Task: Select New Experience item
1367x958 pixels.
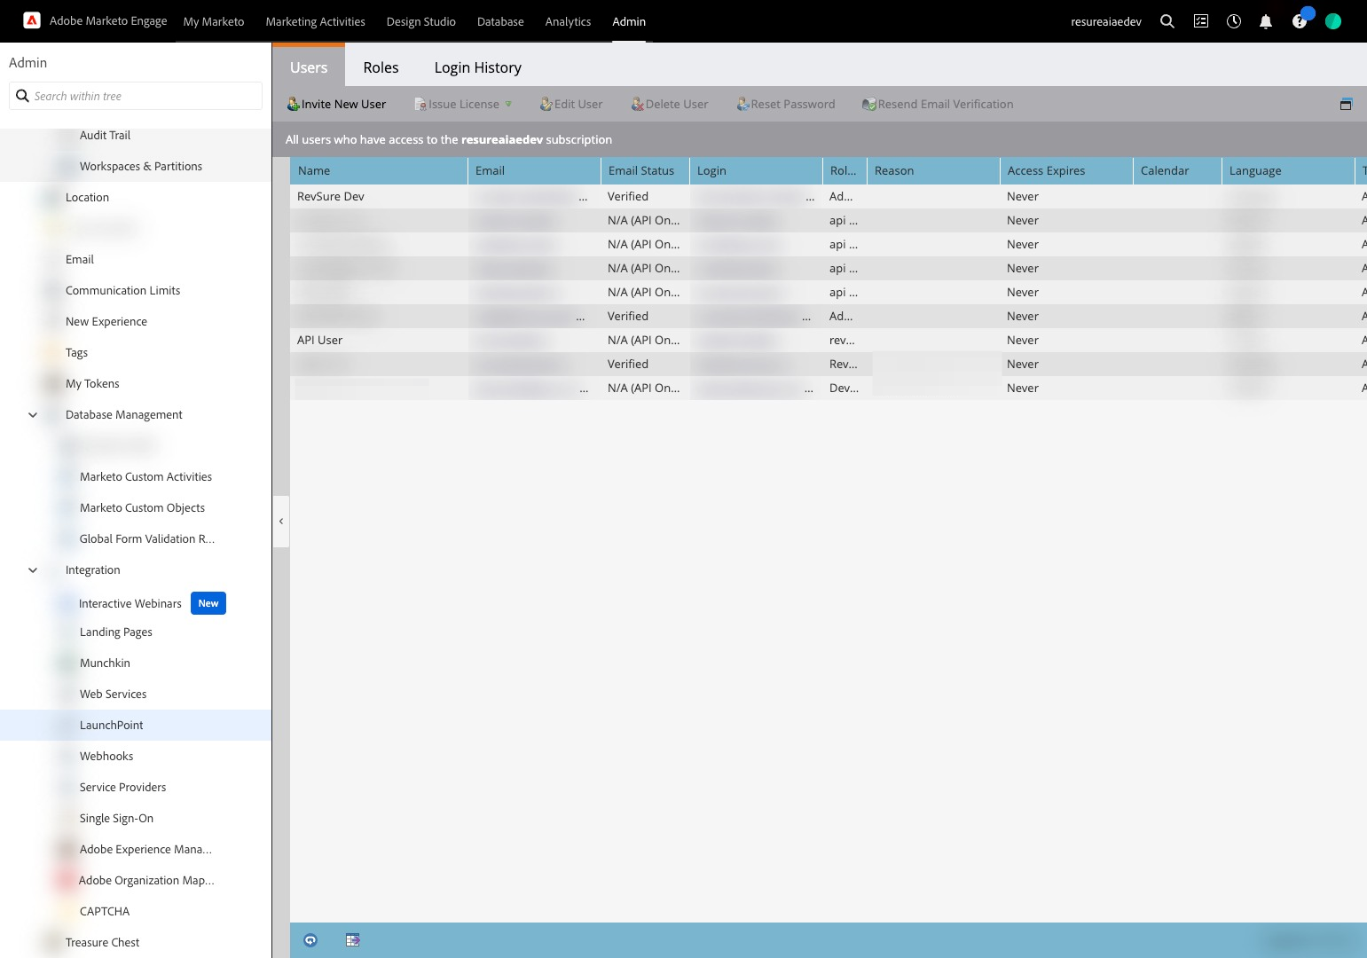Action: pos(106,321)
